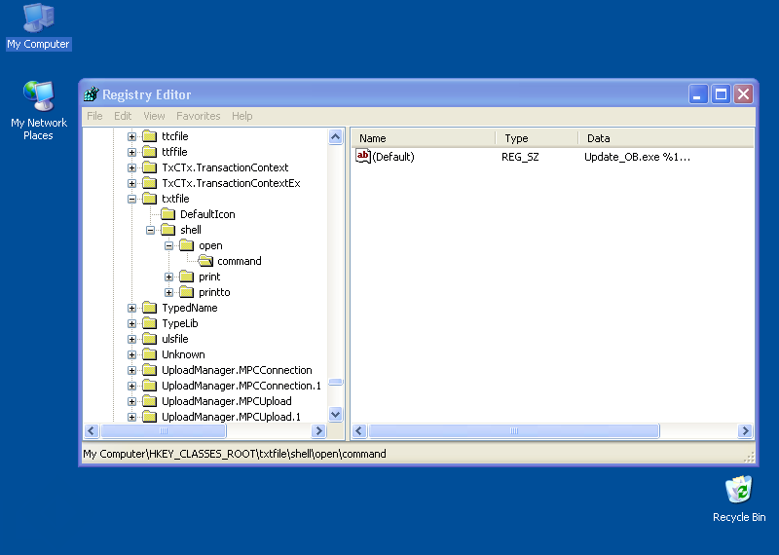Image resolution: width=779 pixels, height=555 pixels.
Task: Click the tree pane scroll right arrow
Action: 318,430
